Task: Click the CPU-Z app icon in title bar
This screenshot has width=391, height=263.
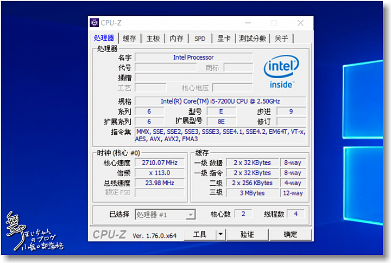Action: tap(94, 23)
